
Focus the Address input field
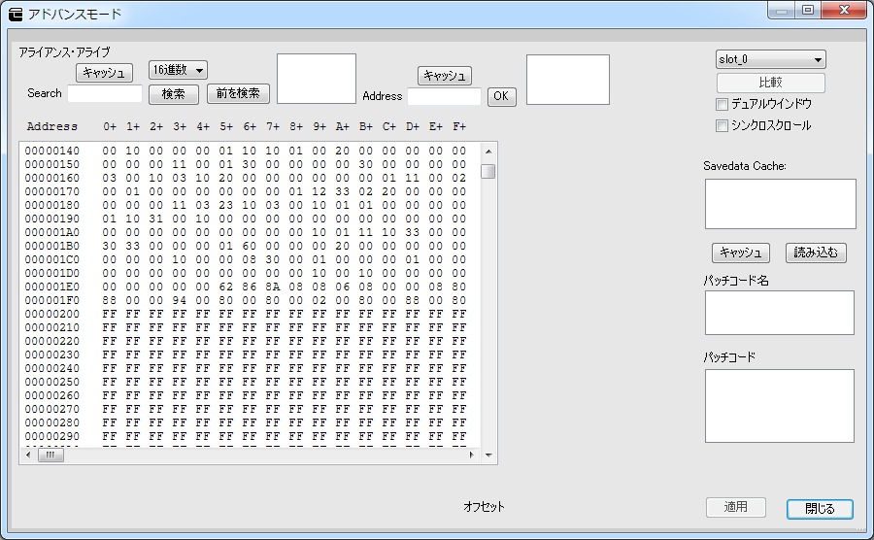pyautogui.click(x=444, y=96)
